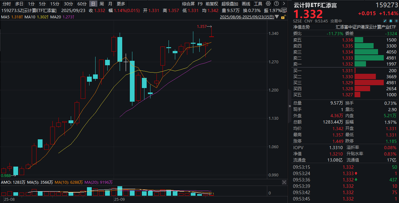The width and height of the screenshot is (399, 203).
Task: Click the pencil edit icon on the quote panel
Action: tap(385, 21)
